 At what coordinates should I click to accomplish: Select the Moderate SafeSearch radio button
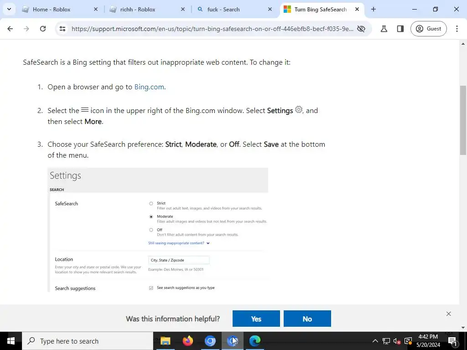(151, 216)
